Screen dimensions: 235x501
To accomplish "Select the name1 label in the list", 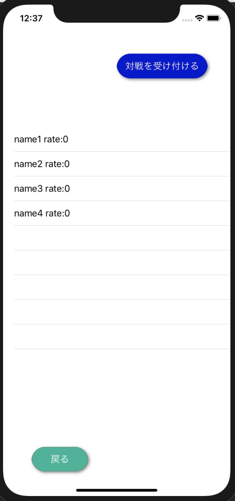I will [x=28, y=139].
